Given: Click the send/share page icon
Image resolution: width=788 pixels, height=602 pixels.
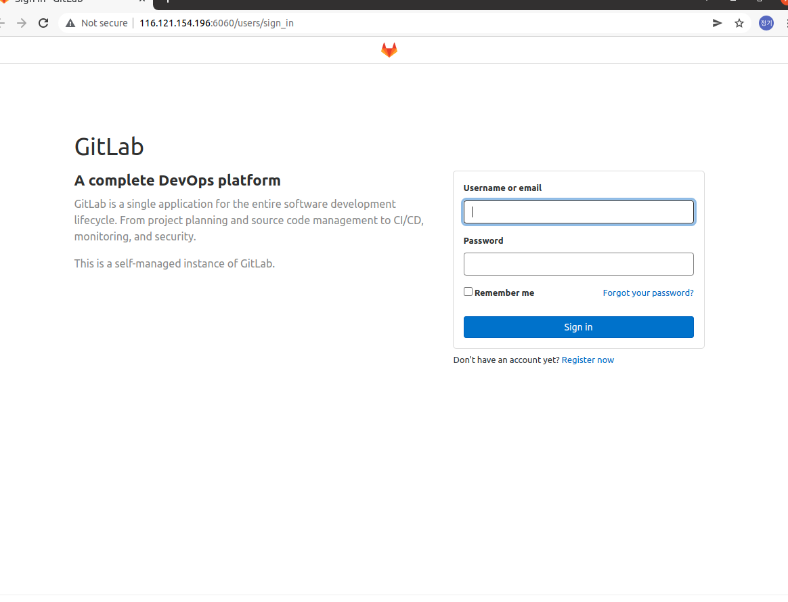Looking at the screenshot, I should 717,23.
